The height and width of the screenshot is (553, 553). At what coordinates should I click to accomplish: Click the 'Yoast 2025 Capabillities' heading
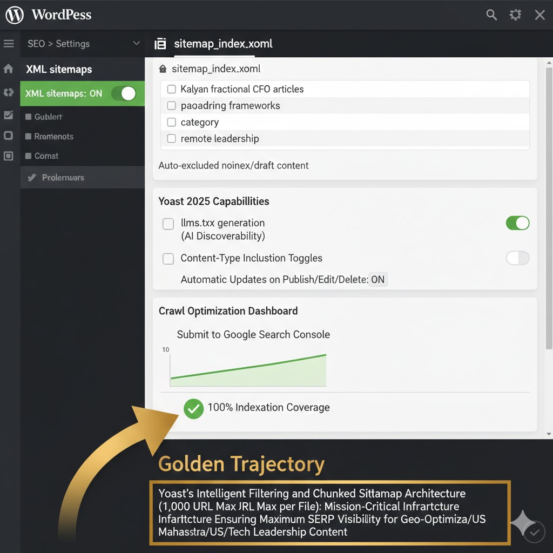click(214, 201)
